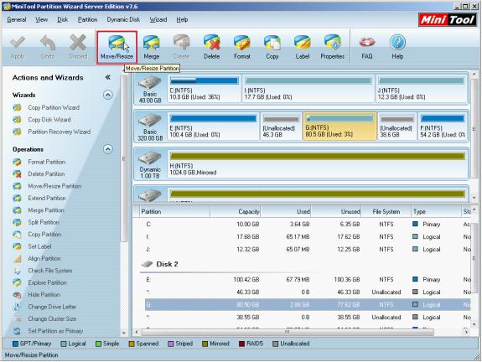Click Change Cluster Size operation

52,318
